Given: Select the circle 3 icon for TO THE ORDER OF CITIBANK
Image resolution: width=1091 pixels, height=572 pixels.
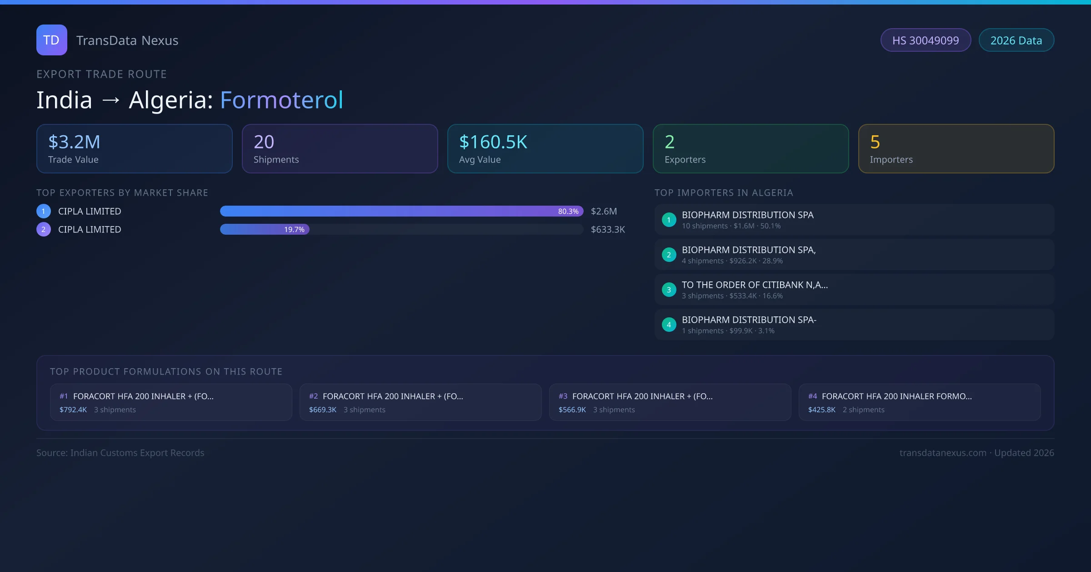Looking at the screenshot, I should point(669,290).
